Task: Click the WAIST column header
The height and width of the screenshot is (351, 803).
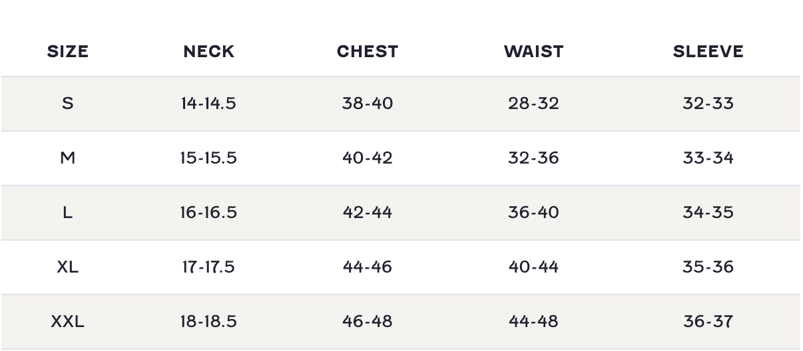Action: coord(533,51)
